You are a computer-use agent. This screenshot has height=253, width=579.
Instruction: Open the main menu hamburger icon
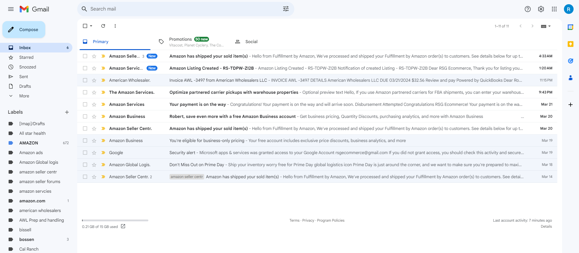11,9
